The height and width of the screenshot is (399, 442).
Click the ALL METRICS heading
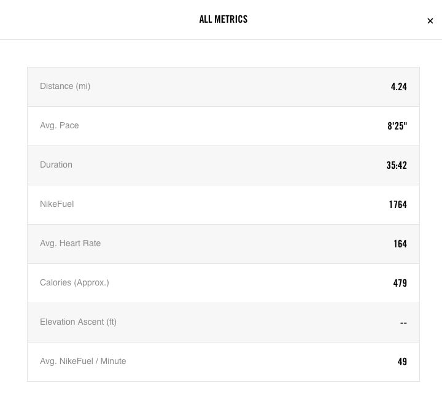223,19
